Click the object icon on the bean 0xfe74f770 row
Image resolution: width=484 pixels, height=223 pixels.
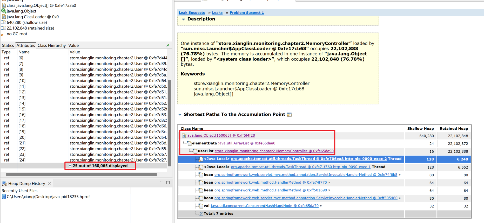tap(201, 183)
